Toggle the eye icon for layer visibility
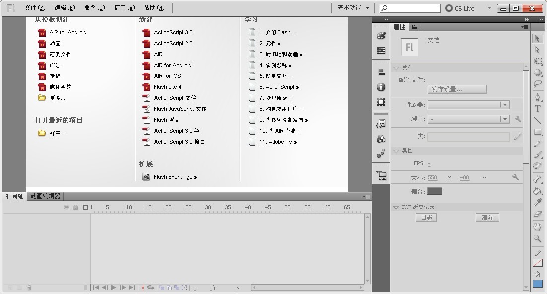The image size is (547, 294). click(x=66, y=207)
